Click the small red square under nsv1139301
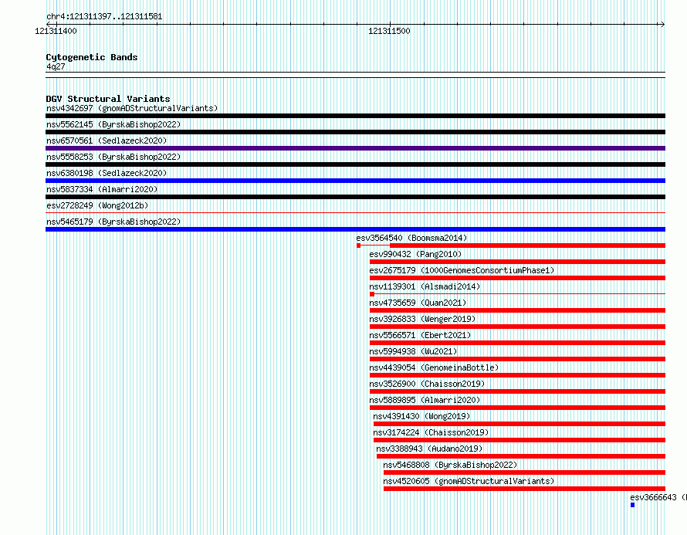 click(x=372, y=294)
